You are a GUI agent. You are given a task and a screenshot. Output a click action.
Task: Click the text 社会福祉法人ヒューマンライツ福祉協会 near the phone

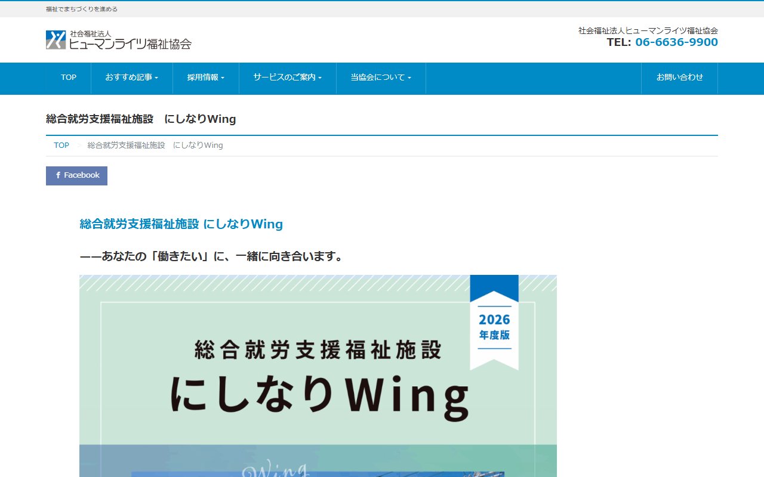click(648, 30)
